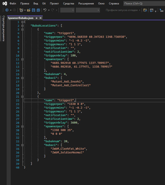Click the bubaknum value 20
Image resolution: width=165 pixels, height=185 pixels.
[65, 141]
